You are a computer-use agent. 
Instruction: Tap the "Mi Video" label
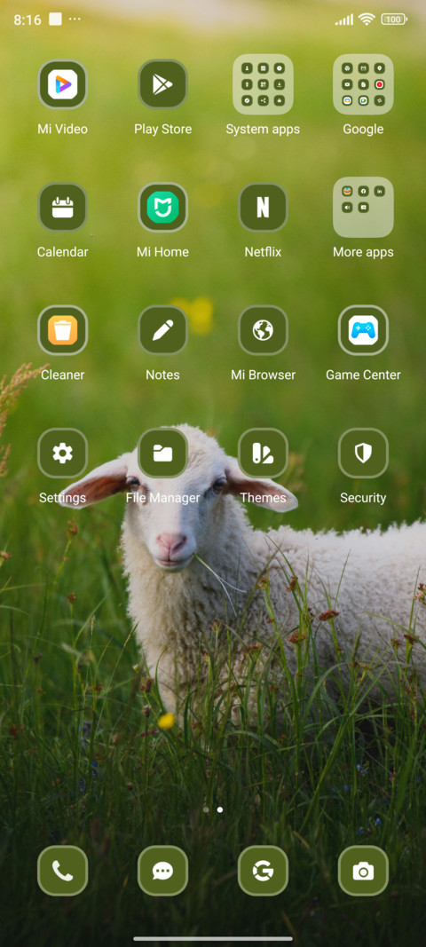[x=63, y=130]
